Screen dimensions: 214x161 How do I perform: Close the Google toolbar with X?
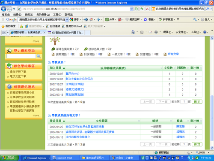pos(3,19)
